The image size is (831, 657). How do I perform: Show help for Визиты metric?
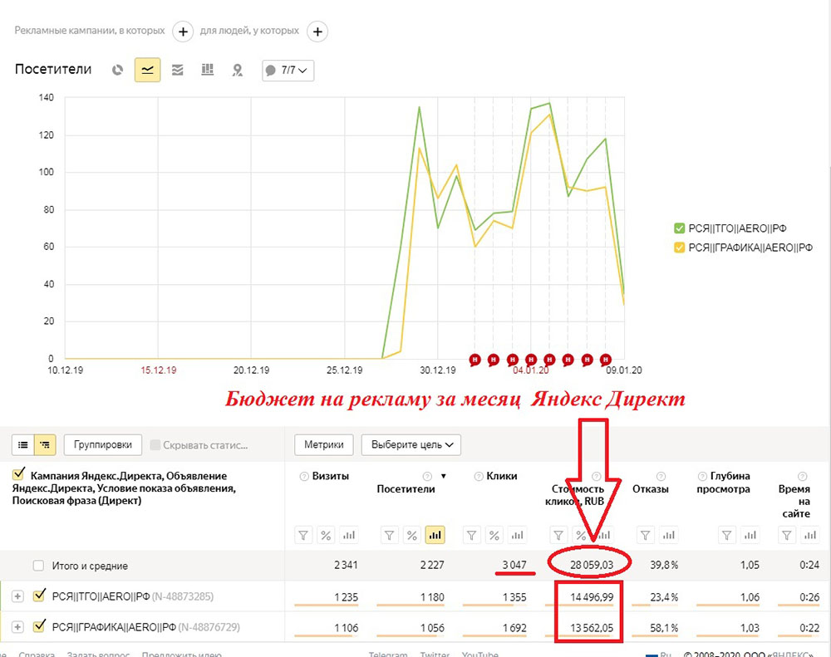coord(304,476)
